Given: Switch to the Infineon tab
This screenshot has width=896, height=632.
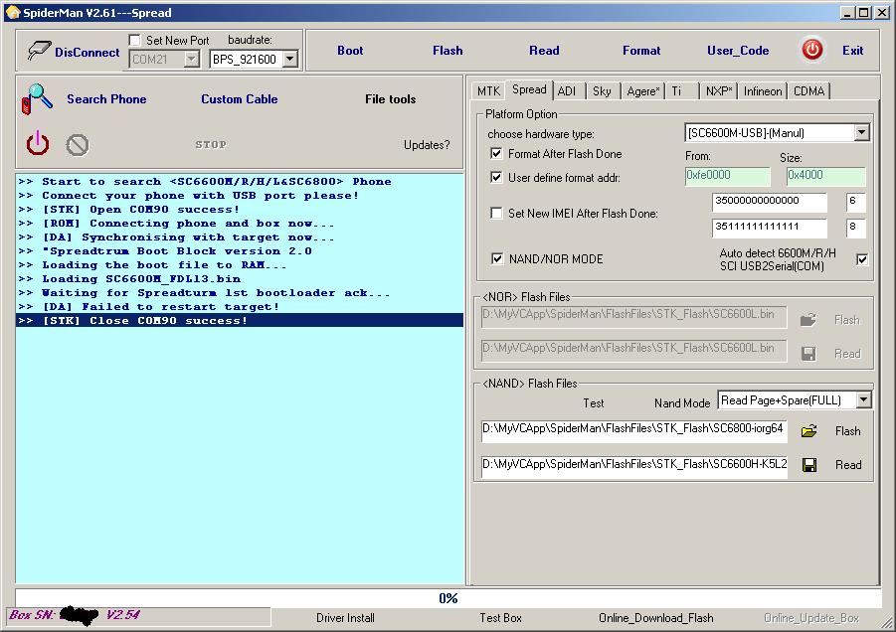Looking at the screenshot, I should [763, 90].
